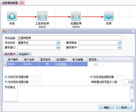This screenshot has width=136, height=112.
Task: Open the 要求部门 ellipsis picker
Action: tap(58, 48)
